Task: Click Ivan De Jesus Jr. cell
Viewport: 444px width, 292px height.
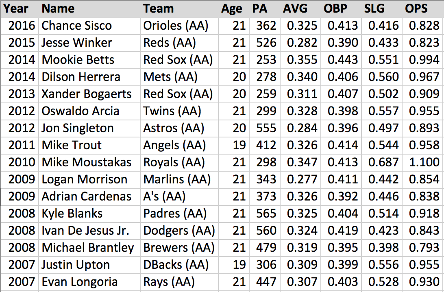Action: (x=85, y=231)
